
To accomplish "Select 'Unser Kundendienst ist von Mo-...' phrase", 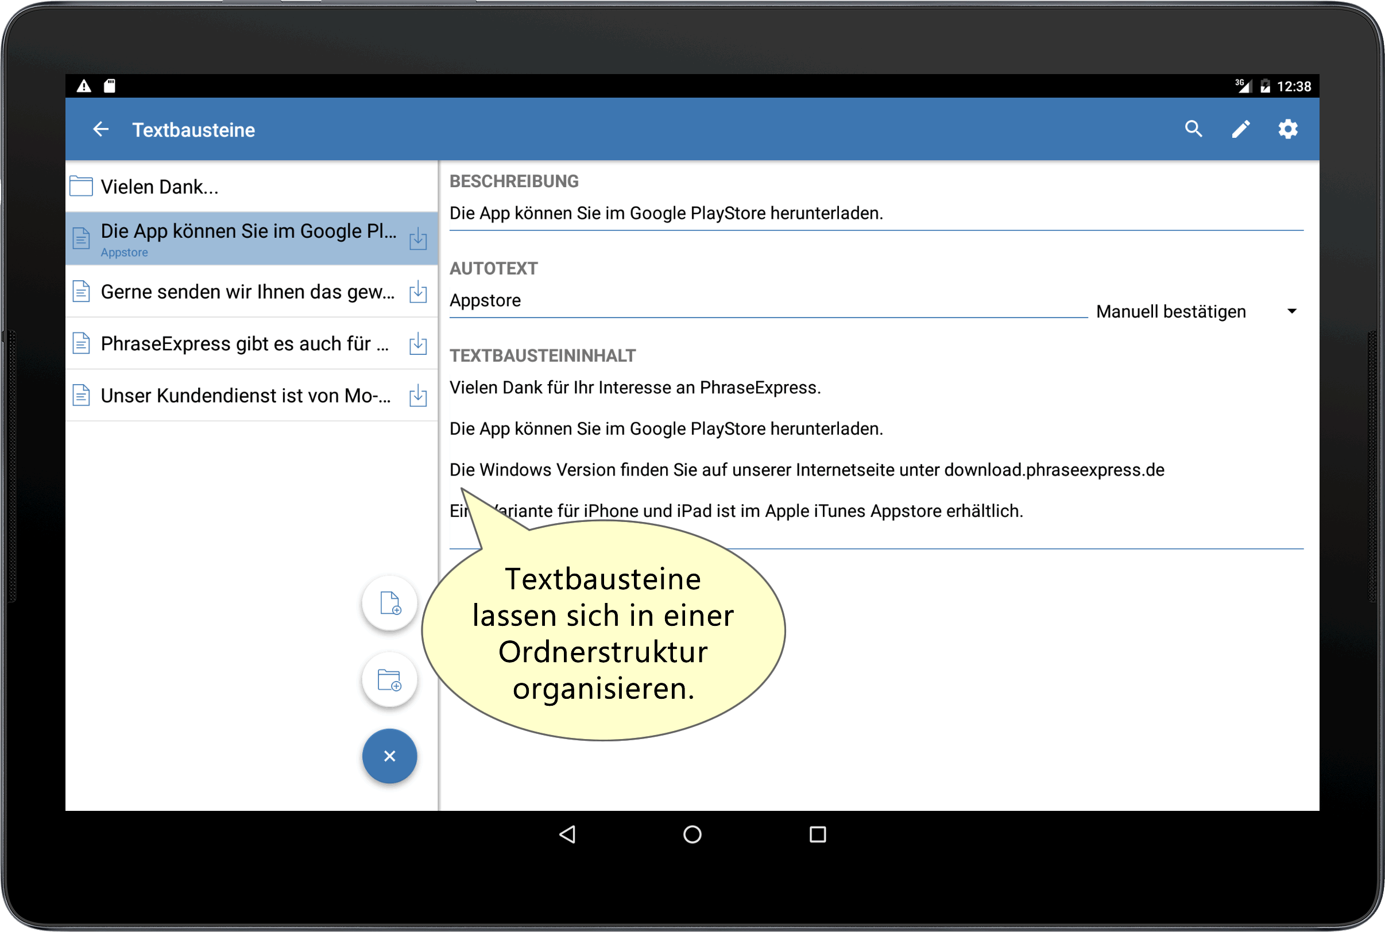I will point(252,395).
